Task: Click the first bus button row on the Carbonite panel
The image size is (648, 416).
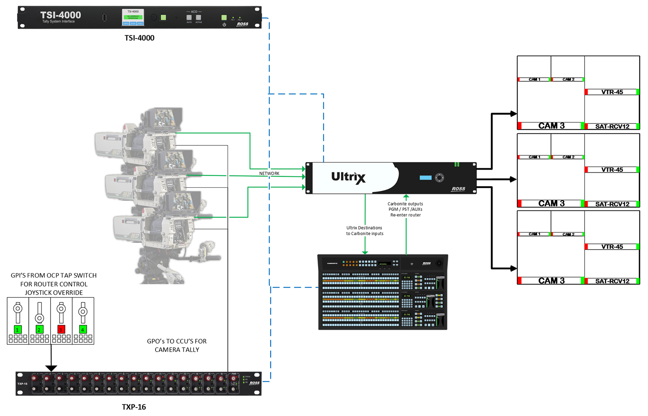Action: 360,278
